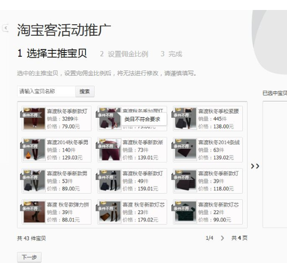Click thumbnail of item priced 179.02元
Viewport: 287px width, 263px height.
coord(110,212)
